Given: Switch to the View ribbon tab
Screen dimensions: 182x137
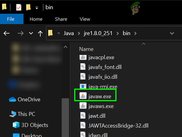Looking at the screenshot, I should (x=85, y=19).
